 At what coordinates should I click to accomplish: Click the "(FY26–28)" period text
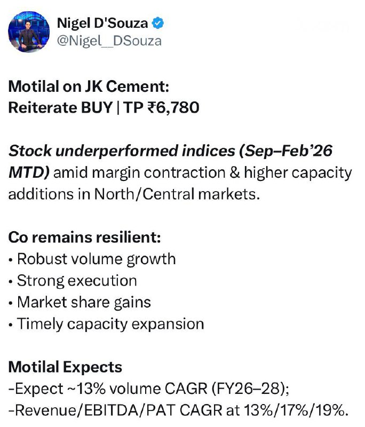249,389
